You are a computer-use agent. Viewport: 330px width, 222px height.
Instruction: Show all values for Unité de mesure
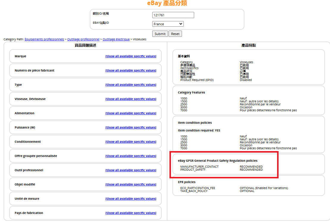[131, 199]
